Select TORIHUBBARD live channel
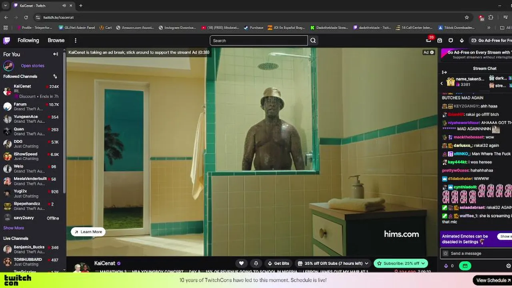Image resolution: width=512 pixels, height=288 pixels. click(31, 262)
